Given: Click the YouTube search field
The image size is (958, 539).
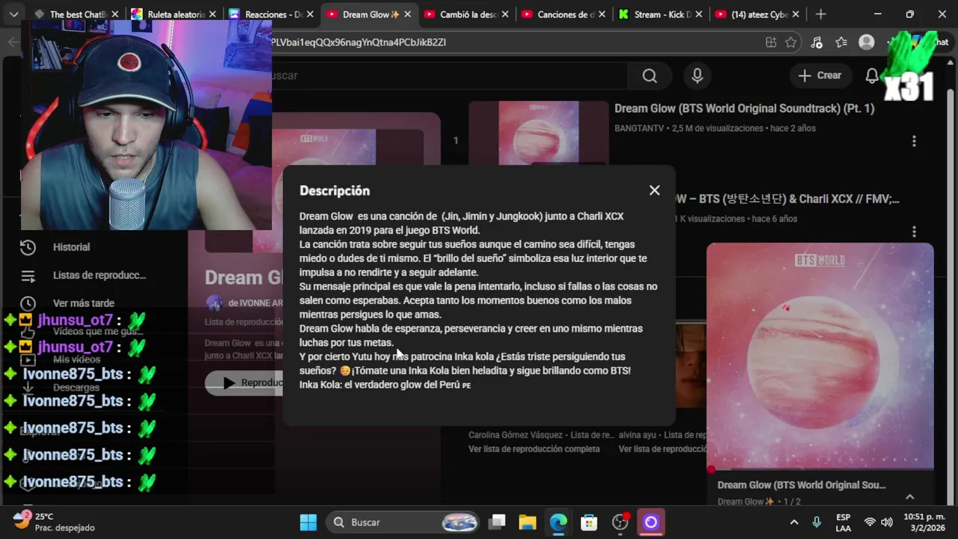Looking at the screenshot, I should tap(449, 76).
